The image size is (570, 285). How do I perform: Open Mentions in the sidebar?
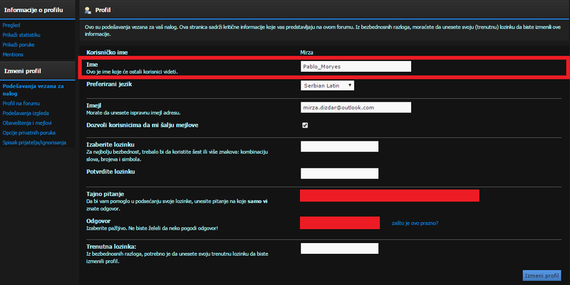[x=14, y=55]
